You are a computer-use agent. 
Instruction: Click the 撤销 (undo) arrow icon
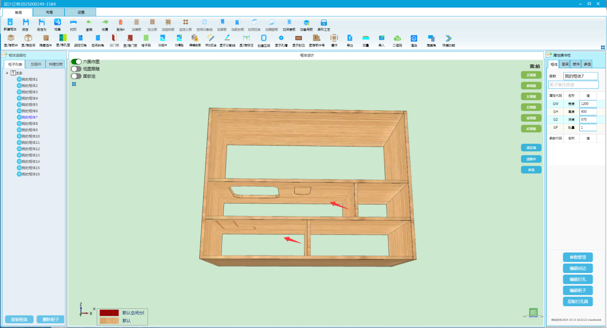point(89,23)
